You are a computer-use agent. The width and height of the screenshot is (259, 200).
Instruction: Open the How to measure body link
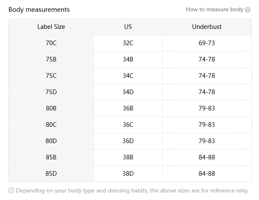214,9
